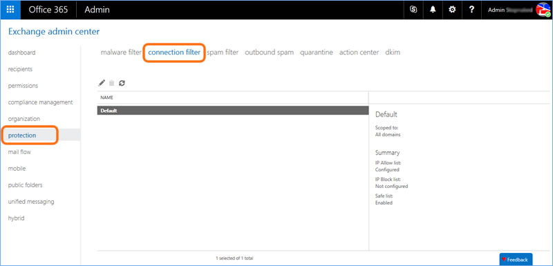Open notifications bell icon
This screenshot has width=553, height=266.
pos(433,10)
